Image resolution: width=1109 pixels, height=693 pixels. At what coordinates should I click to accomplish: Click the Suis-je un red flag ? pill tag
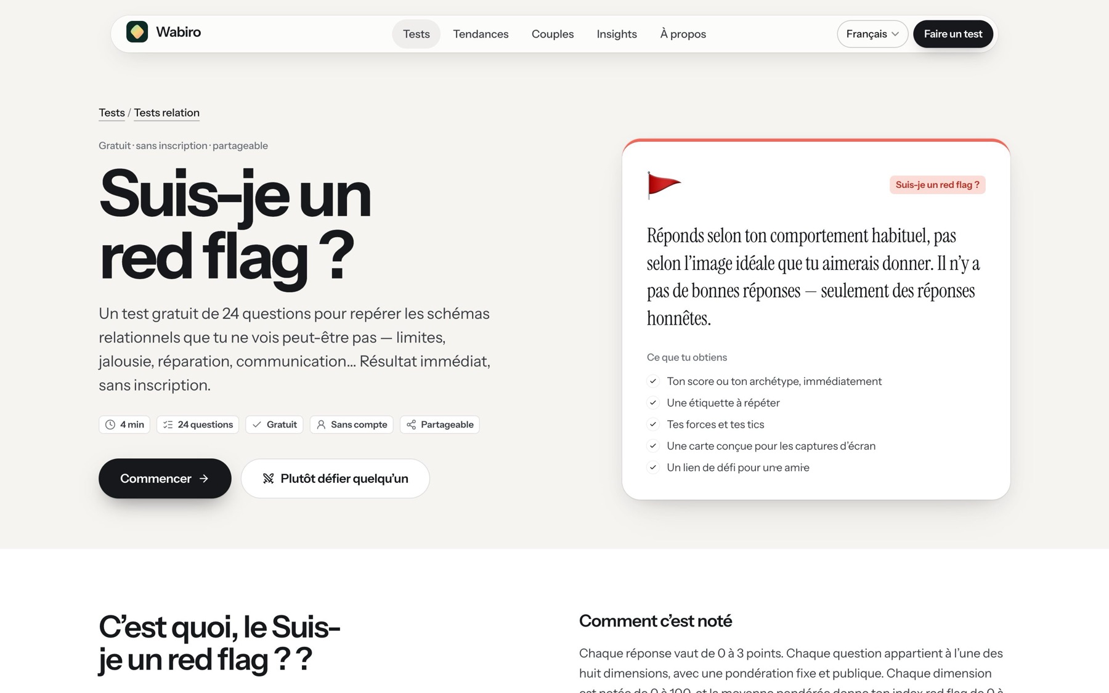coord(938,185)
